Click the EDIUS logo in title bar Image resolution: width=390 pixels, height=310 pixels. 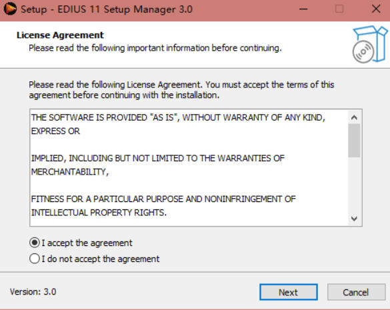10,9
